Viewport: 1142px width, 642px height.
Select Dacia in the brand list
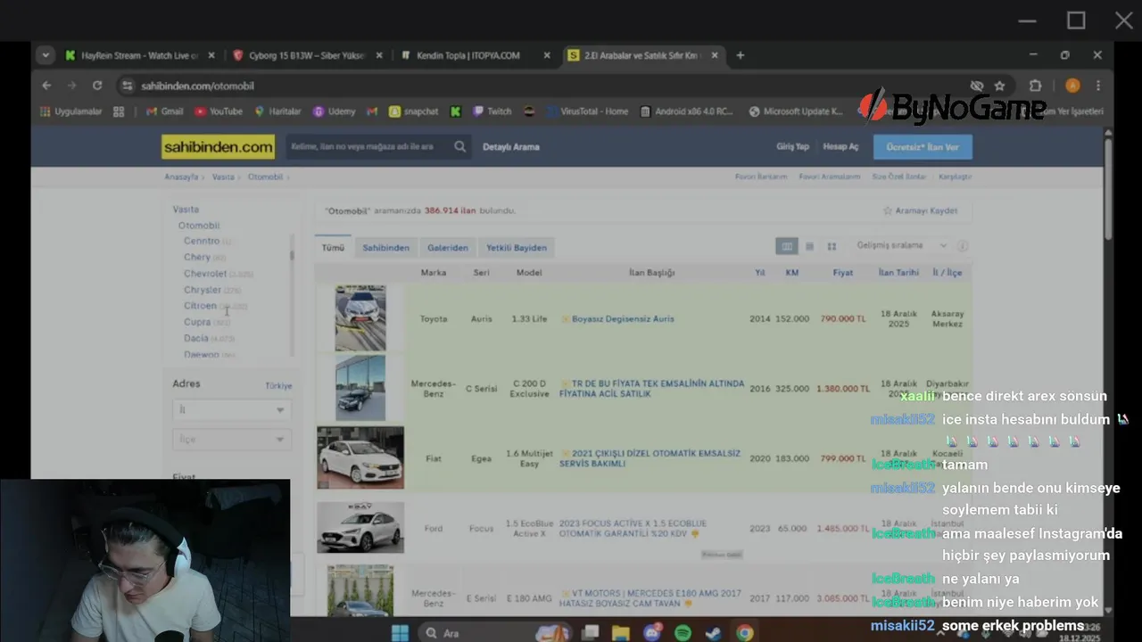tap(196, 338)
